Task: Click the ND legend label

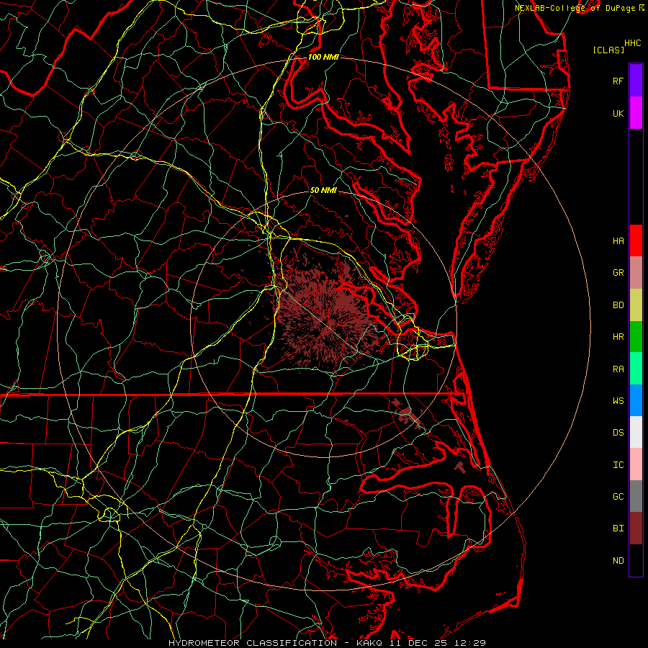Action: pyautogui.click(x=618, y=561)
